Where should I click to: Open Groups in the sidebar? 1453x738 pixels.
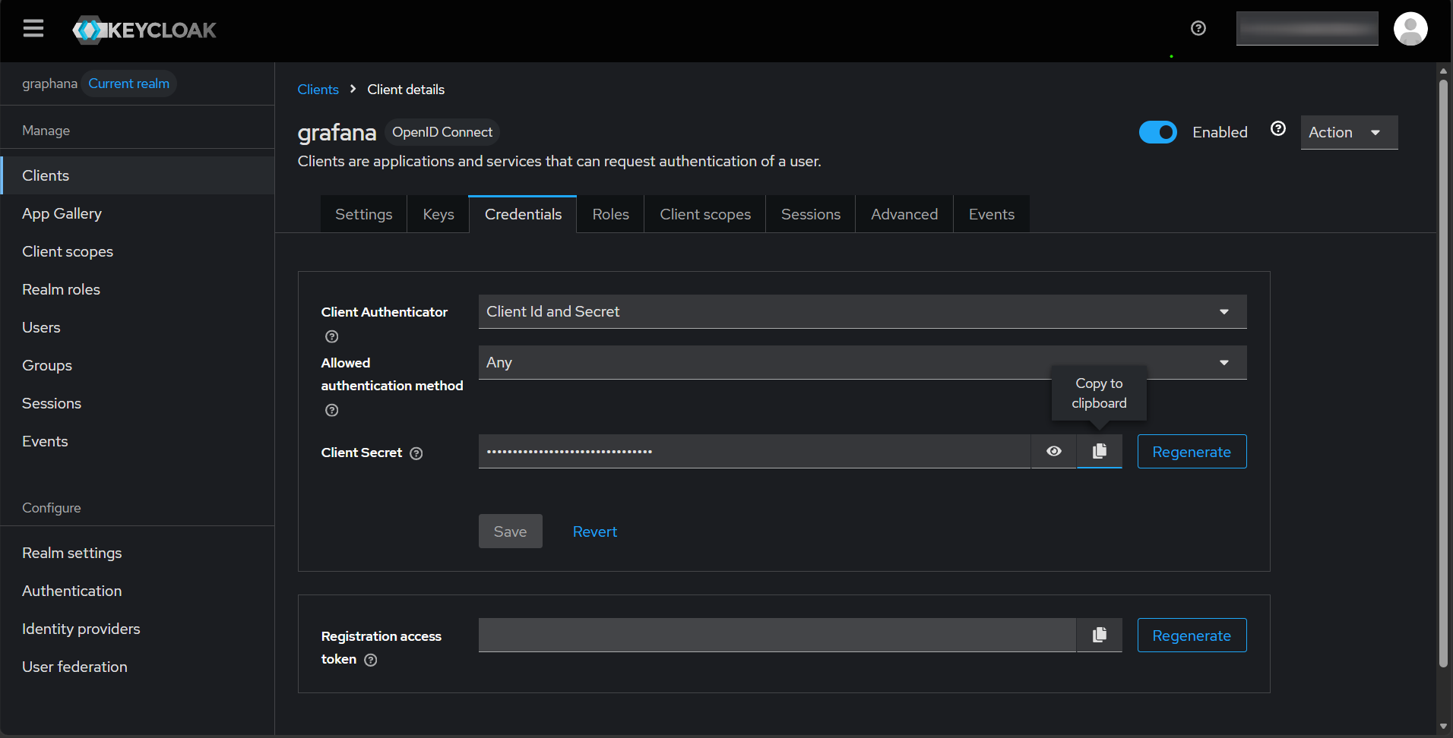tap(138, 365)
